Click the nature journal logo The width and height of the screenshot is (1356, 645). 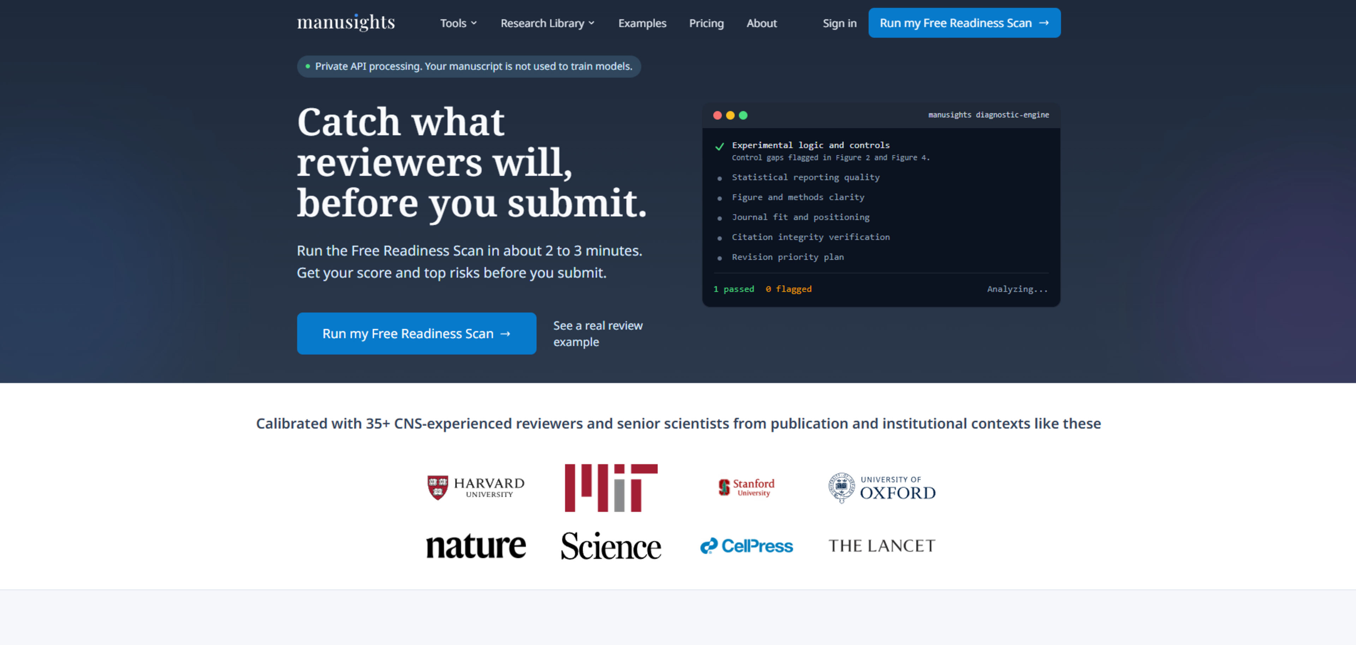[476, 545]
